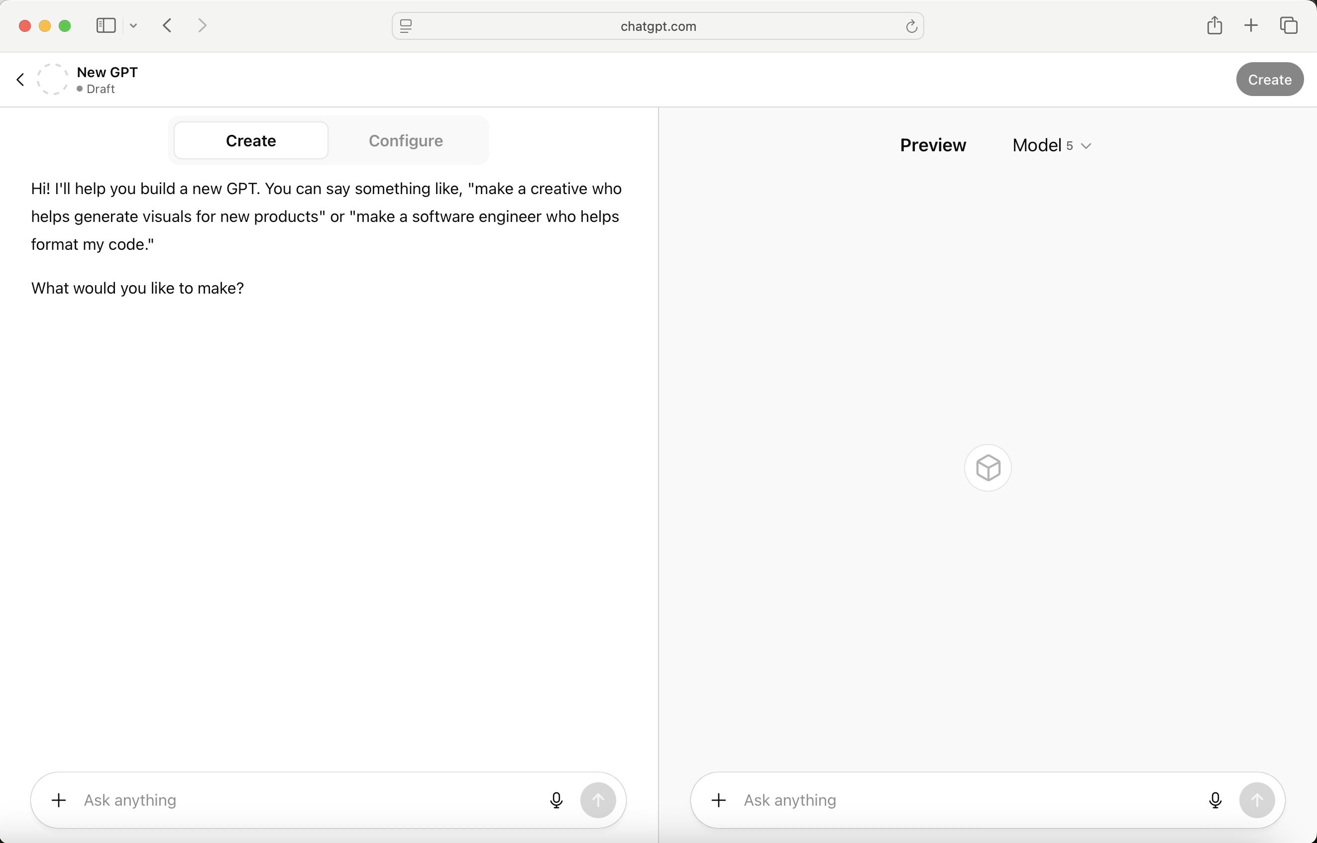Open the Safari tab overview
1317x843 pixels.
(x=1289, y=26)
